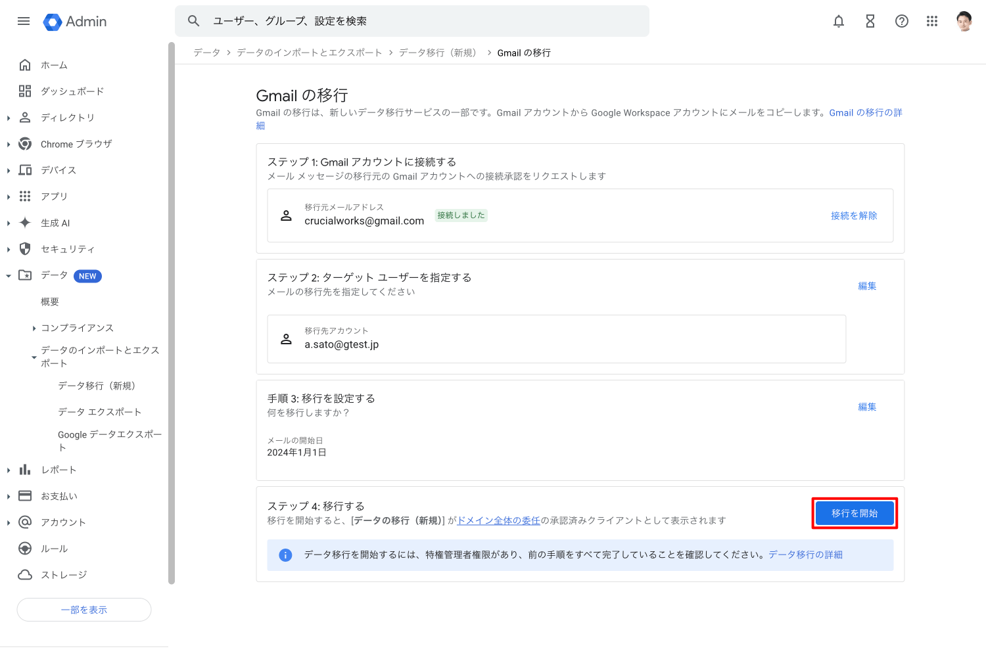986x657 pixels.
Task: Expand the ディレクトリ sidebar section
Action: (9, 118)
